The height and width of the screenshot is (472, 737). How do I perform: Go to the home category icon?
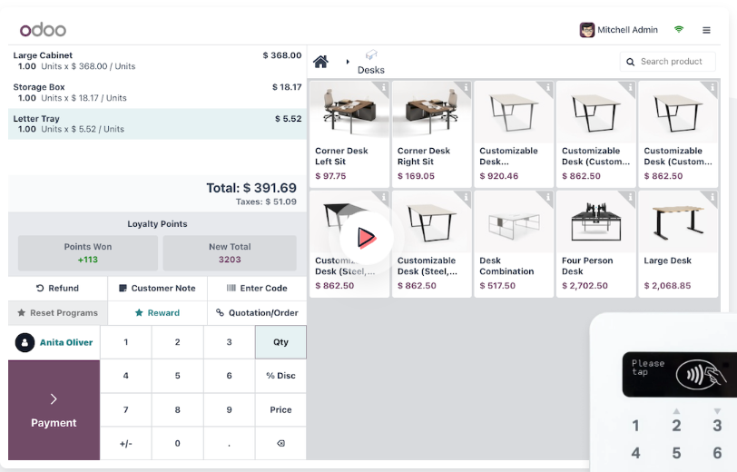[320, 62]
